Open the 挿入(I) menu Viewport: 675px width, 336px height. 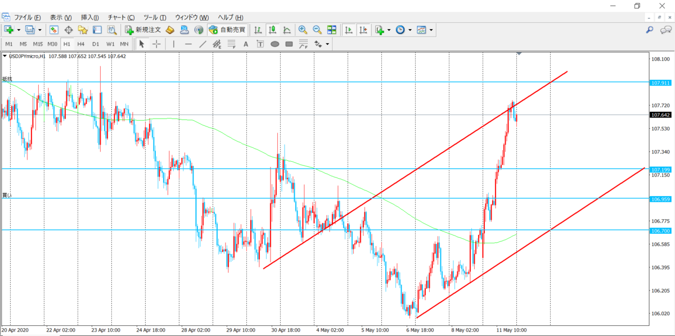click(x=90, y=17)
